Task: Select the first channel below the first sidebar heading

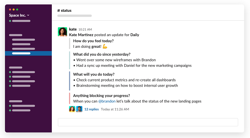Action: click(24, 40)
